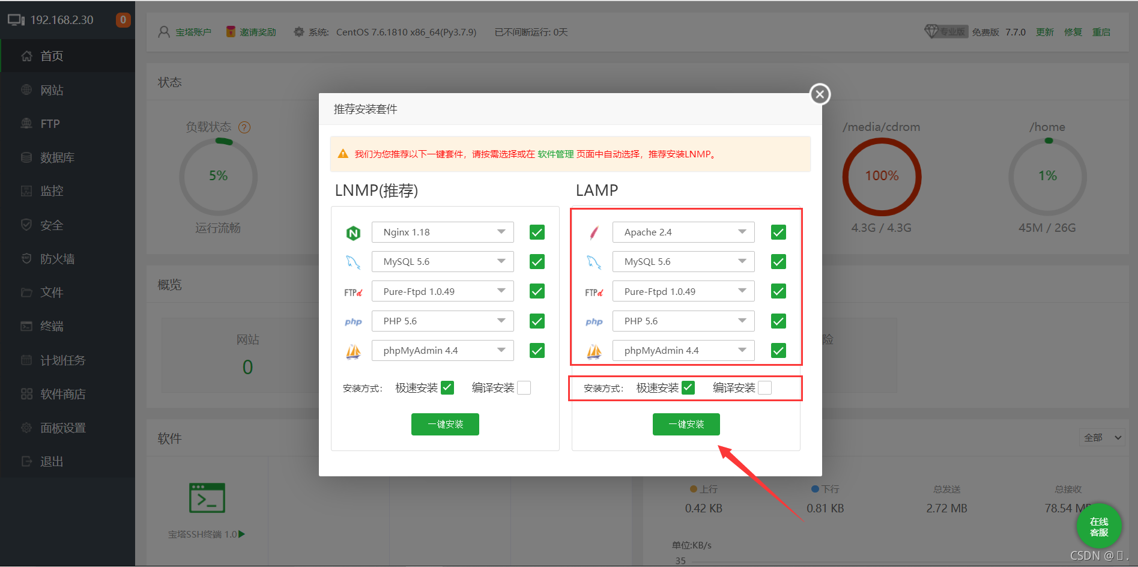Click the shield icon beside 安全
The height and width of the screenshot is (567, 1138).
click(26, 225)
